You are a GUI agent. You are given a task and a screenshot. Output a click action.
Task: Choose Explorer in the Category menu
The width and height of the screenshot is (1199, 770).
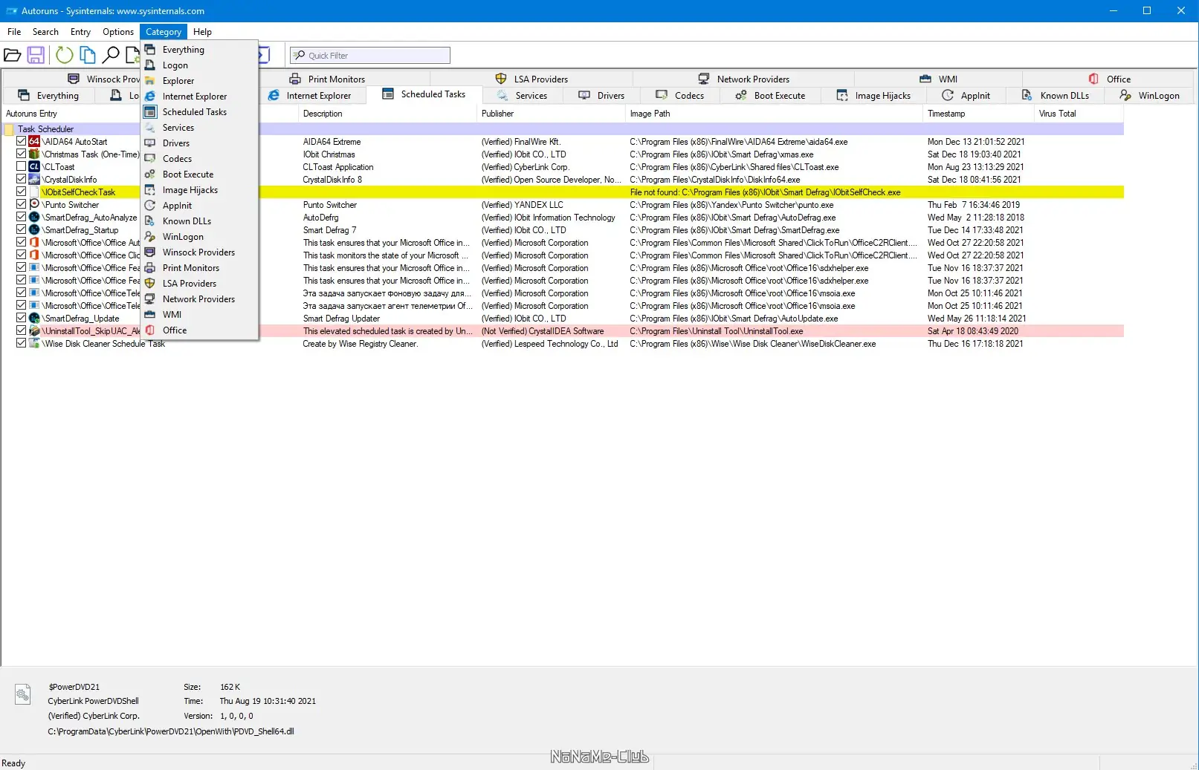click(199, 81)
